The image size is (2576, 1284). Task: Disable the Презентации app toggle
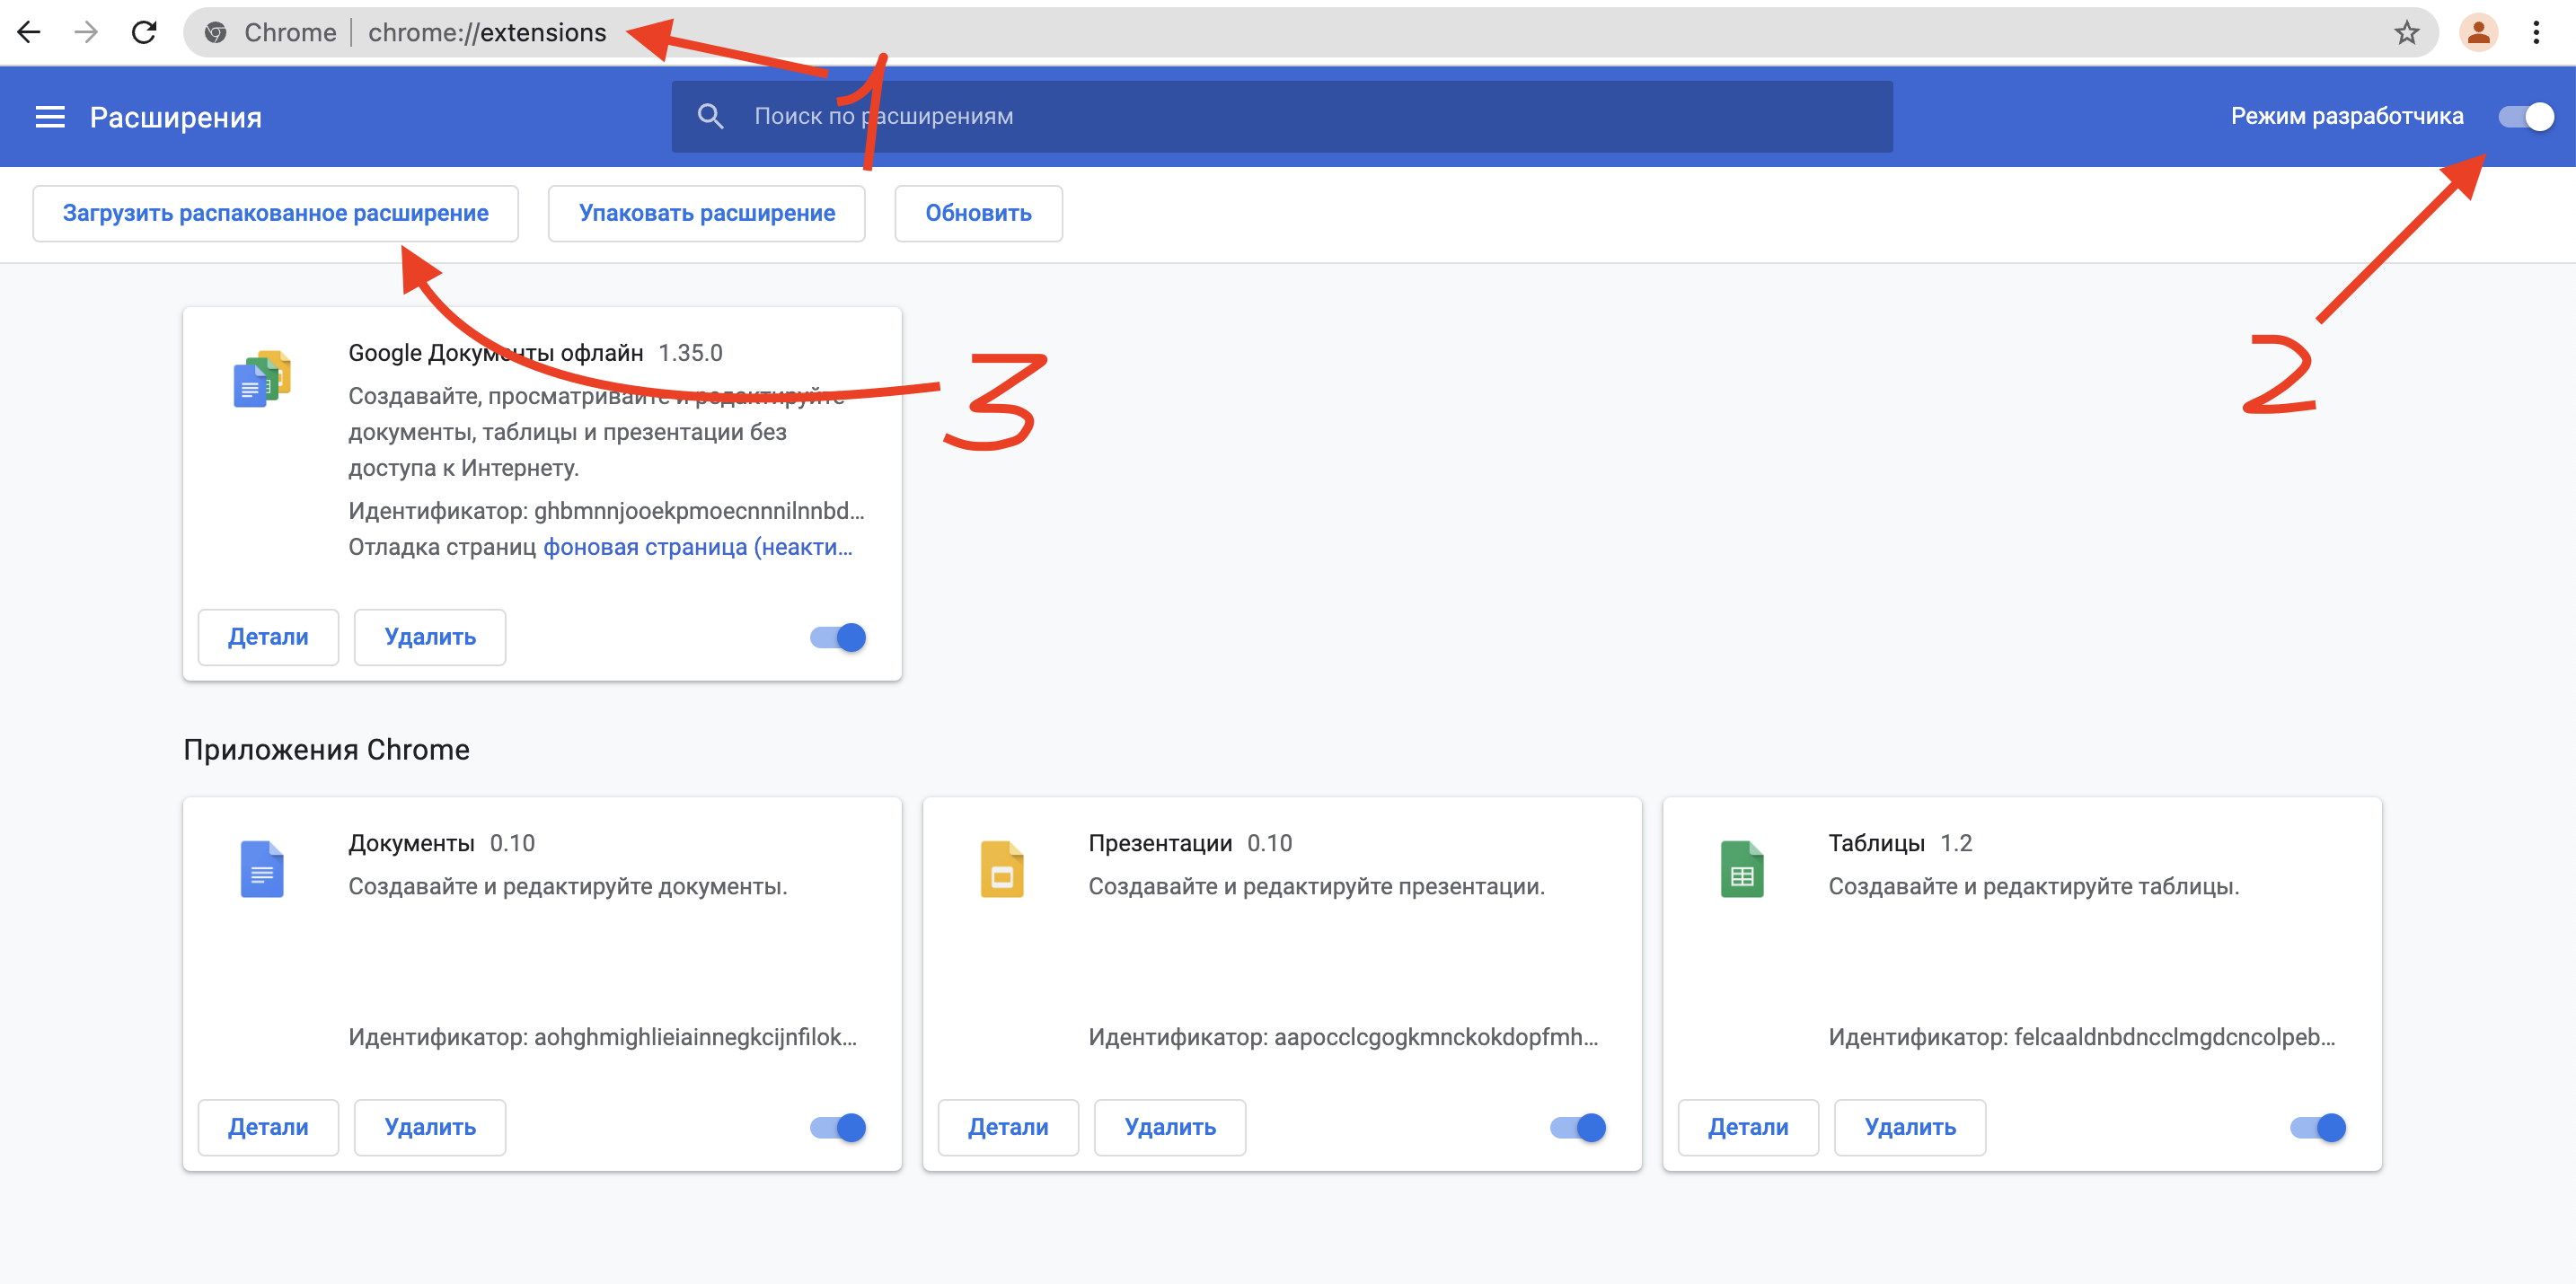click(1578, 1127)
